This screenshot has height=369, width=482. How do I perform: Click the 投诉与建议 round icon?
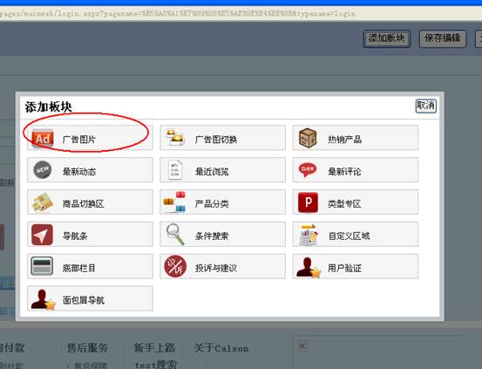click(x=175, y=266)
